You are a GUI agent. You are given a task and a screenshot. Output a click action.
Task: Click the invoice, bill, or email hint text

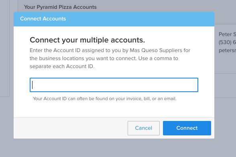[105, 99]
